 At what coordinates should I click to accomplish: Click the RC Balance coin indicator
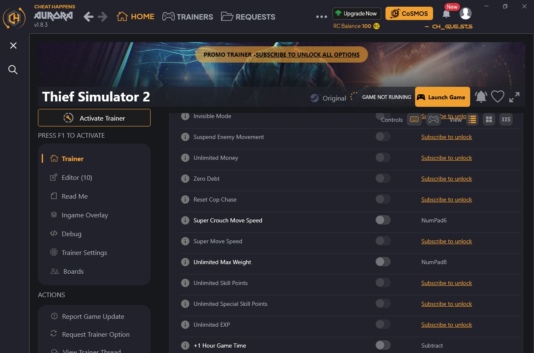(376, 26)
